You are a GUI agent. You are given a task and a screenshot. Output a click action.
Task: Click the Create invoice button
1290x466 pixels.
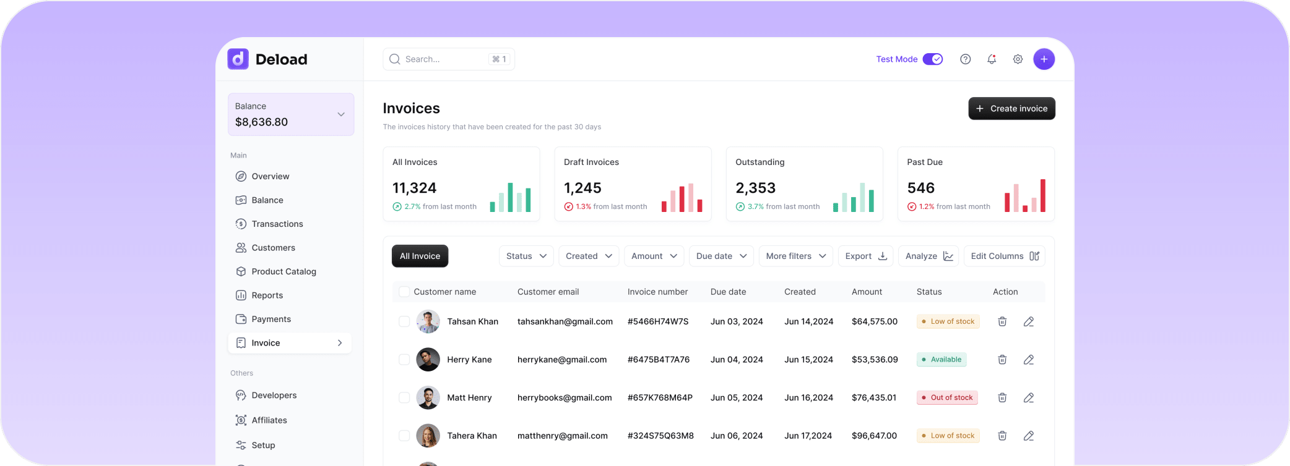1011,108
